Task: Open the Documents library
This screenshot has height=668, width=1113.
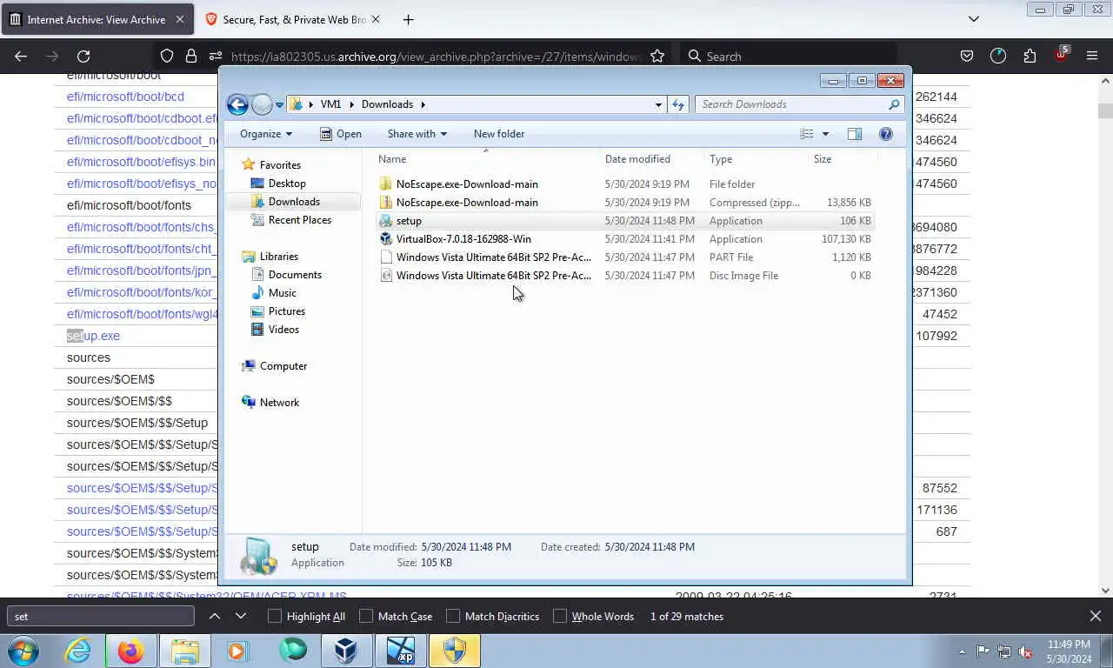Action: point(295,275)
